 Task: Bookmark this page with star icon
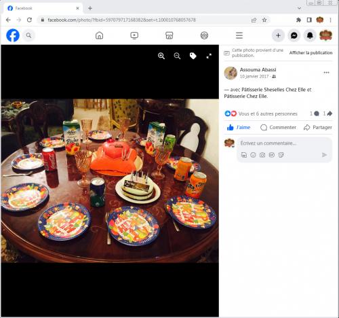tap(264, 20)
